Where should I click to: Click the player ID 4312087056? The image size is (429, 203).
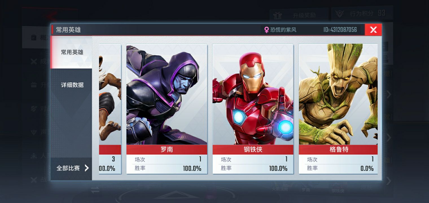(x=340, y=30)
